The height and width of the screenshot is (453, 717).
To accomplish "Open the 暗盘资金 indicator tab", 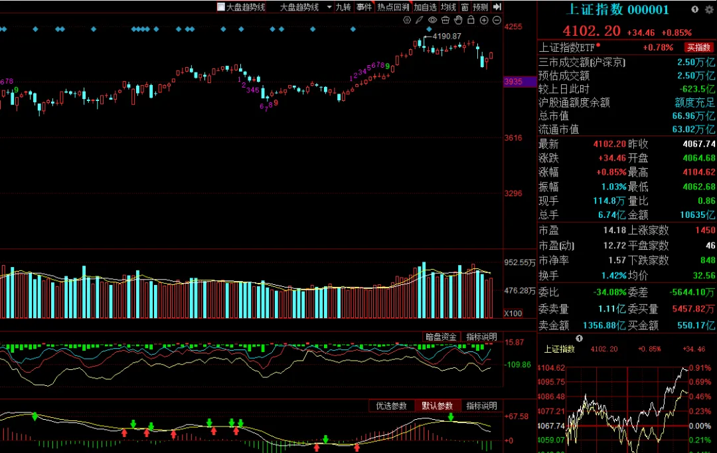I will [x=441, y=337].
